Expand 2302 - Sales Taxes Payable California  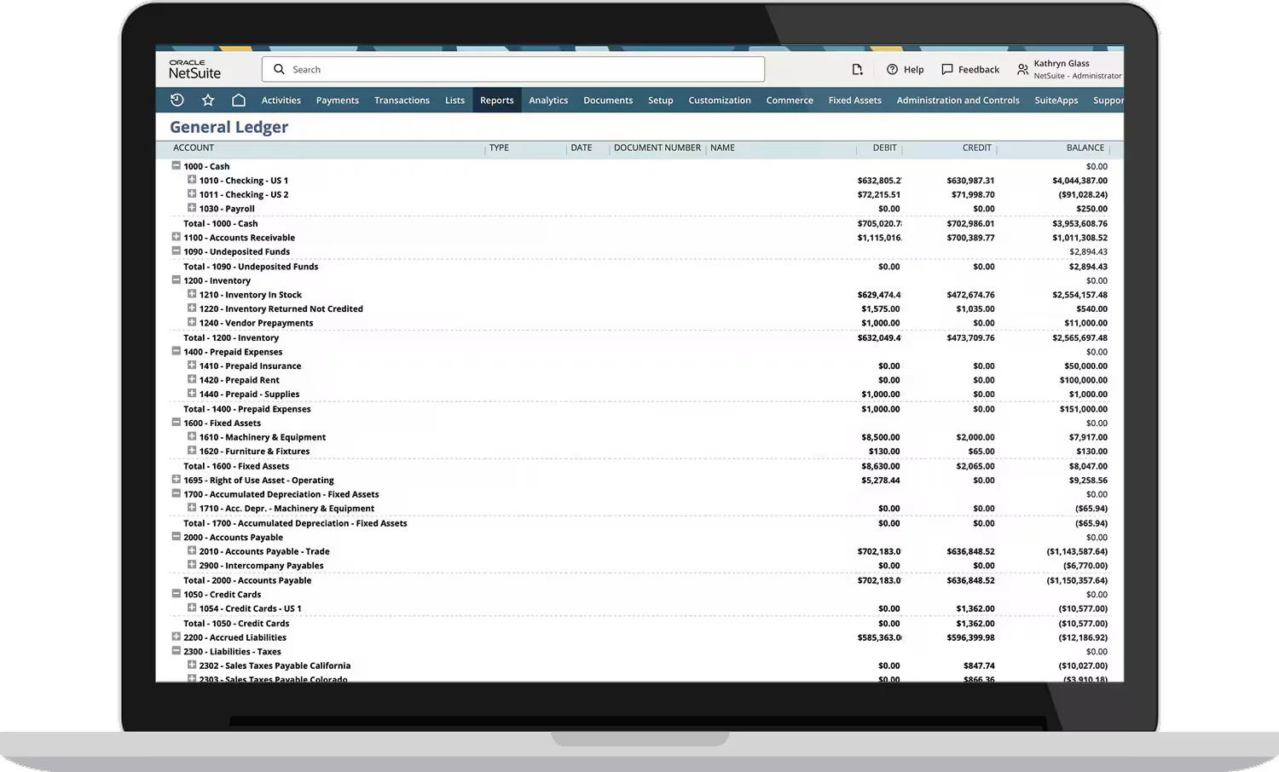(192, 665)
